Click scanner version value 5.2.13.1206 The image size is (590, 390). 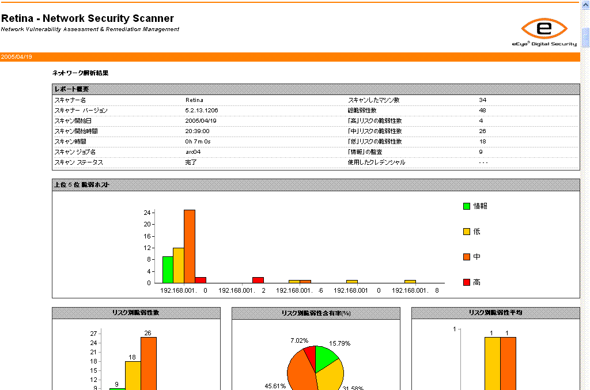201,111
